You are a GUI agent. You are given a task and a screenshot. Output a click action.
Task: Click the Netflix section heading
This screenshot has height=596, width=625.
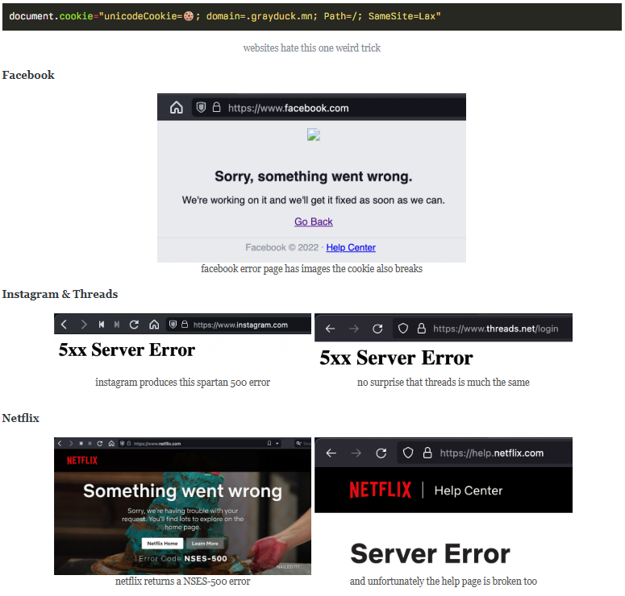[x=21, y=418]
